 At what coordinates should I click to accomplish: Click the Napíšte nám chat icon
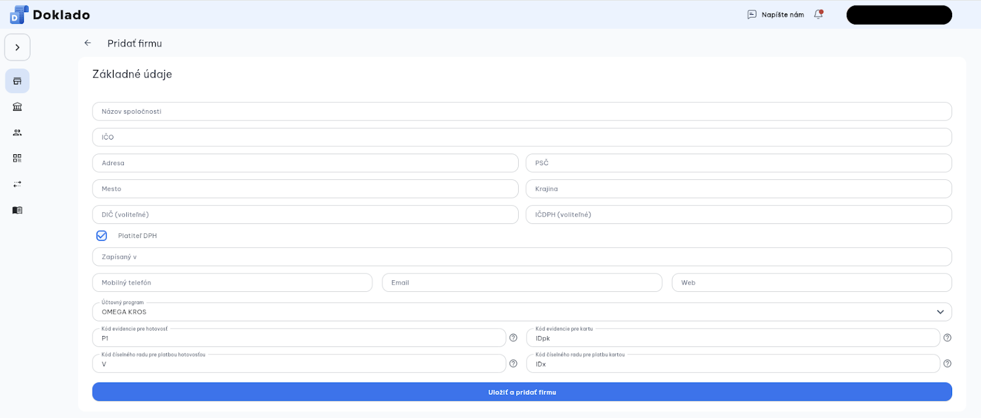(752, 15)
